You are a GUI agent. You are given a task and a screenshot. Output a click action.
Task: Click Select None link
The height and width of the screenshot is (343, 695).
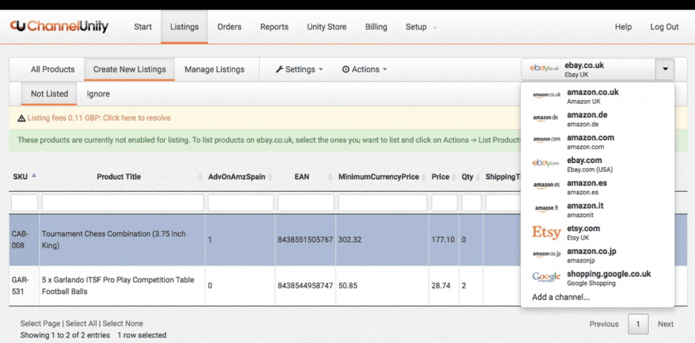tap(123, 323)
